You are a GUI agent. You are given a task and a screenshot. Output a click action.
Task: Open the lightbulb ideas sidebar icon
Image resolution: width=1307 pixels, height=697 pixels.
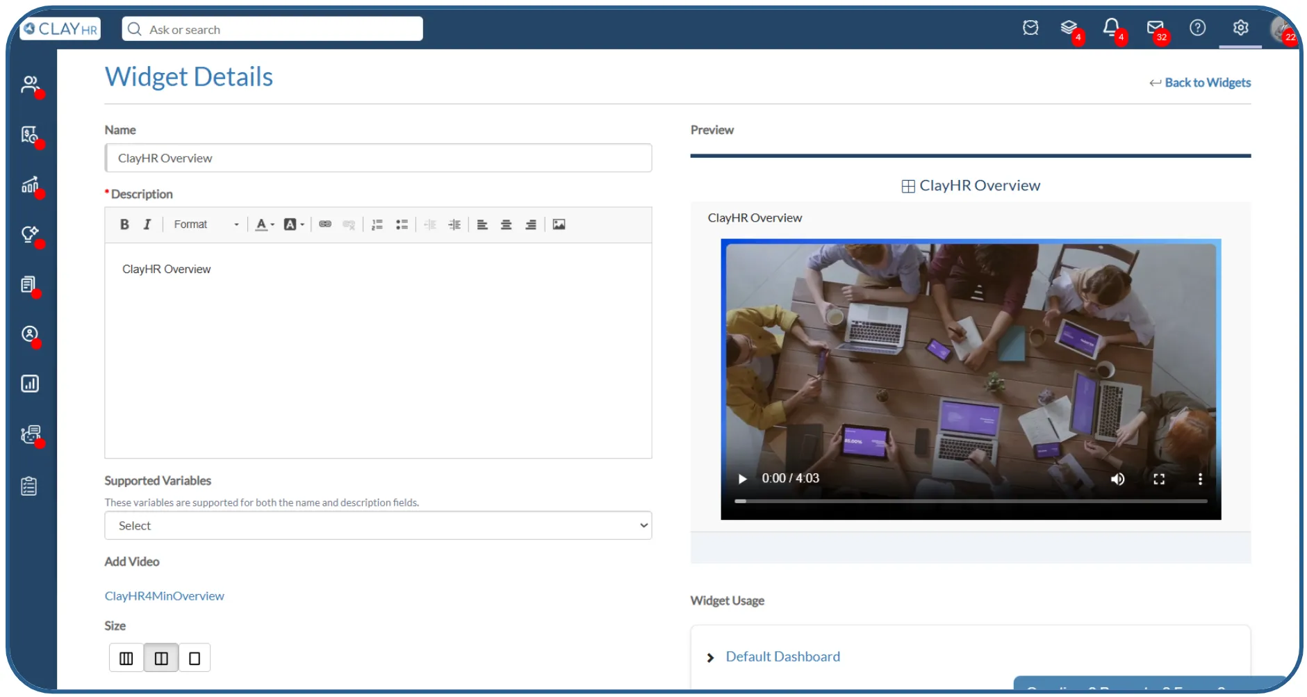pos(30,235)
